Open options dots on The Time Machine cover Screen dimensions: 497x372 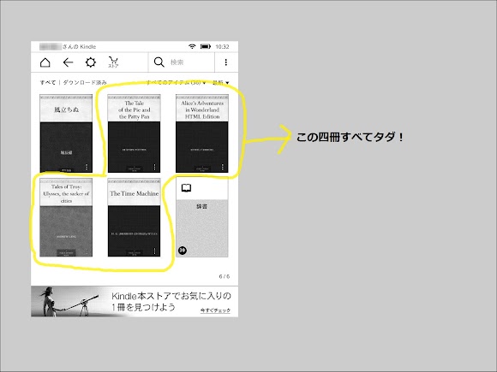point(155,251)
